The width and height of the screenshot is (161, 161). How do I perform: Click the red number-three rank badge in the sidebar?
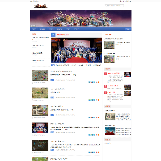coord(106,93)
